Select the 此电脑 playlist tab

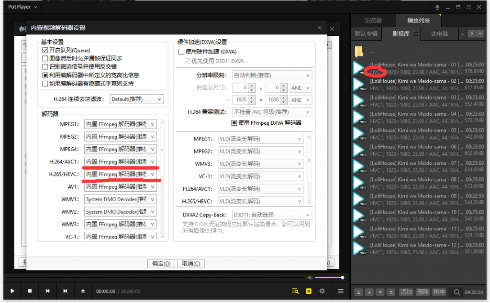439,34
